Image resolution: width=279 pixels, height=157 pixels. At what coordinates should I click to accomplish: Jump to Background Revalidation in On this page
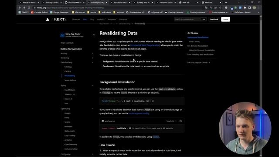[x=198, y=38]
